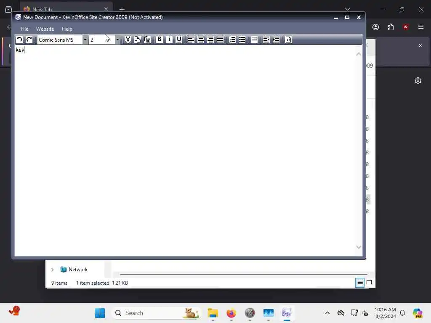Decrease the paragraph indent

tap(266, 40)
